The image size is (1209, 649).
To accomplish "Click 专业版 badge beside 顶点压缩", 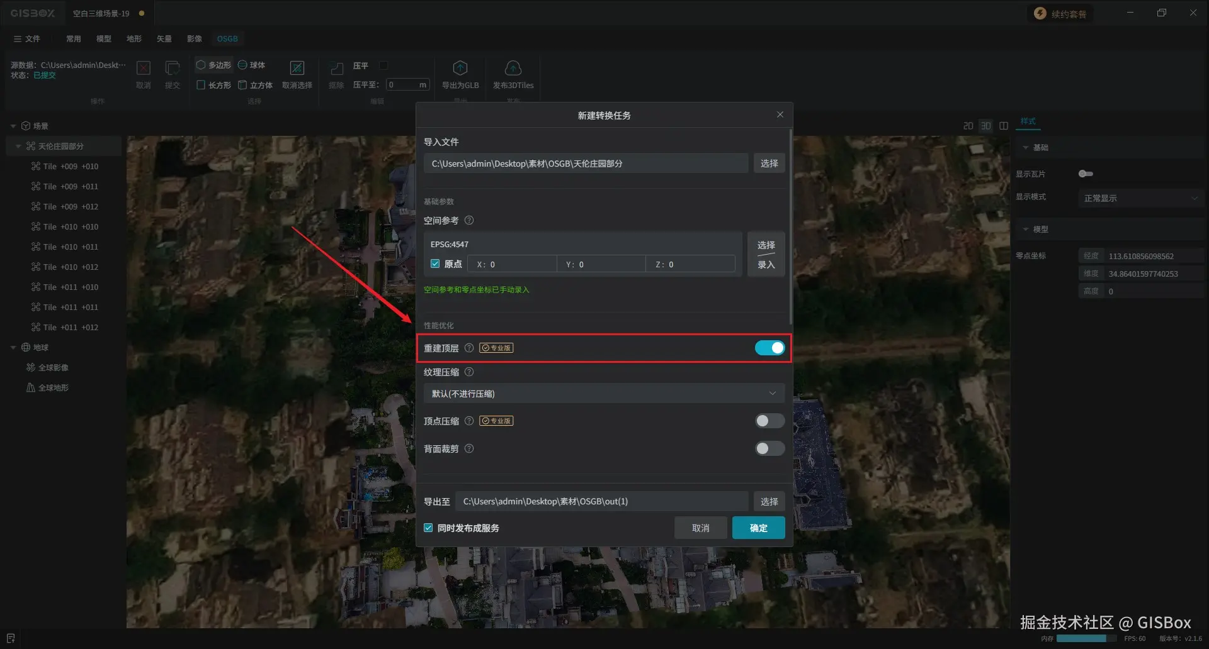I will pos(496,421).
